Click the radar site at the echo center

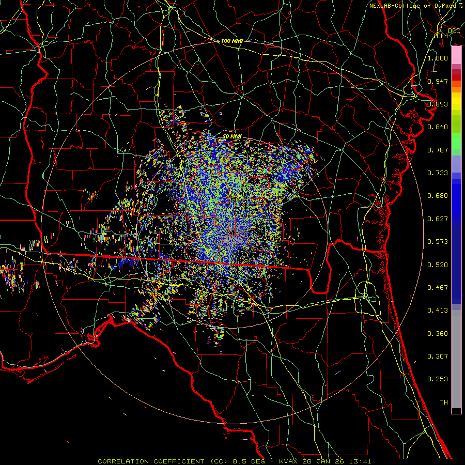pyautogui.click(x=233, y=234)
